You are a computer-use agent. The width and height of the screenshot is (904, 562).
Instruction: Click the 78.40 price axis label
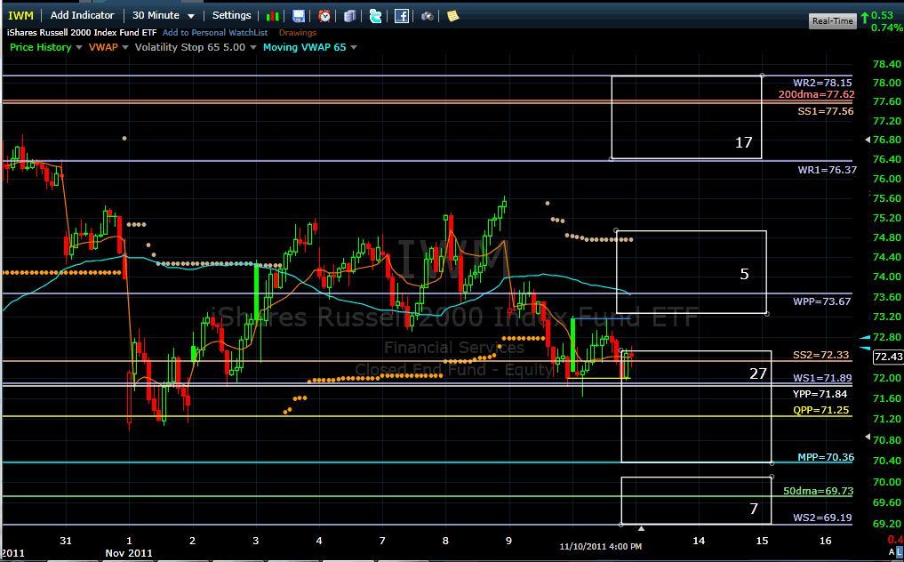(x=887, y=64)
